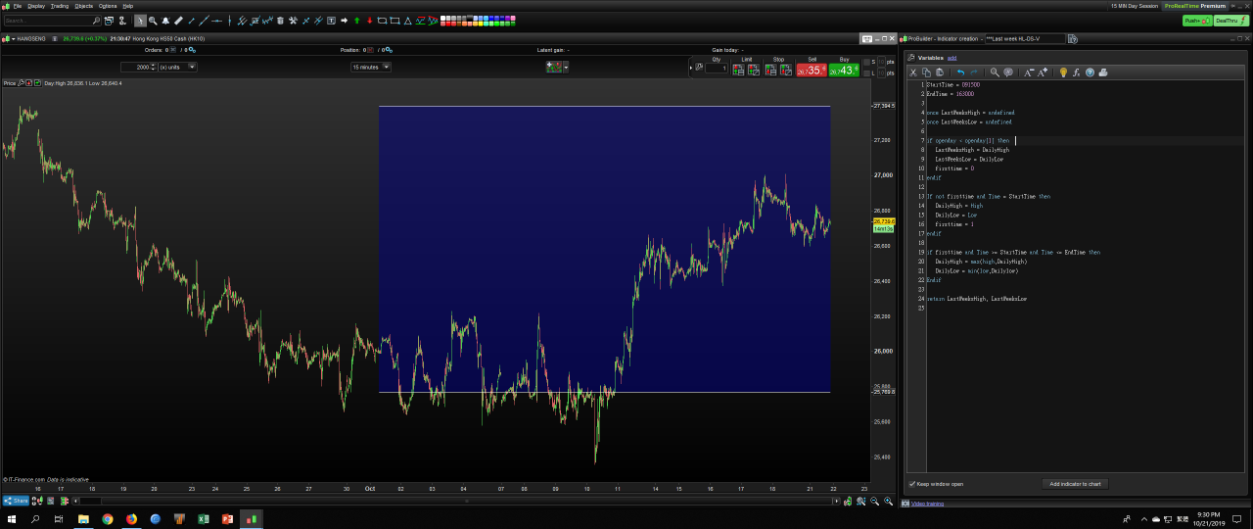The width and height of the screenshot is (1253, 529).
Task: Cut selected code in ProBuilder toolbar
Action: point(913,72)
